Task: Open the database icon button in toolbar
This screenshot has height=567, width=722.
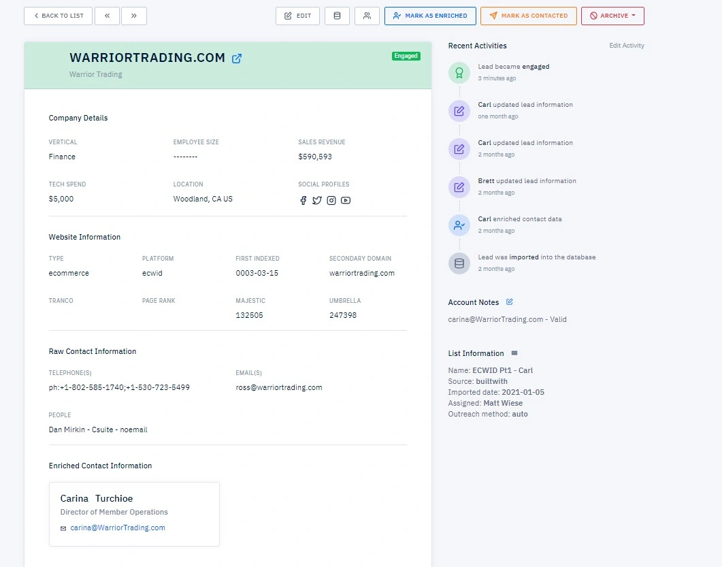Action: (337, 16)
